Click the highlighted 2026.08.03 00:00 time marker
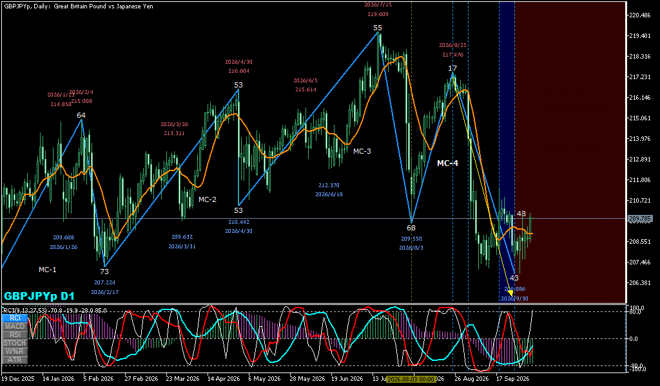Viewport: 660px width, 386px height. (x=411, y=379)
